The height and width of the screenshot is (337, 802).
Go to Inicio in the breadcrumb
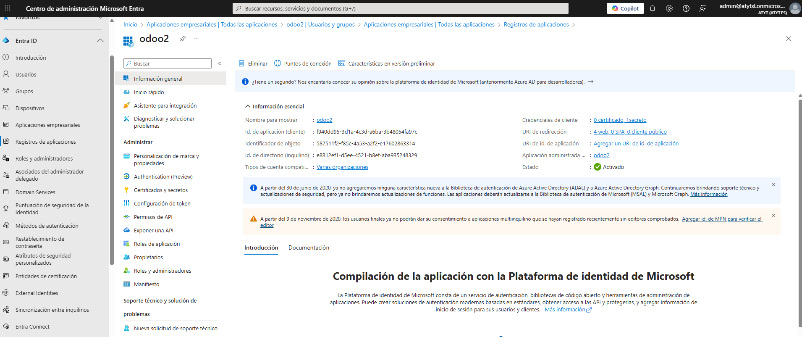point(130,24)
